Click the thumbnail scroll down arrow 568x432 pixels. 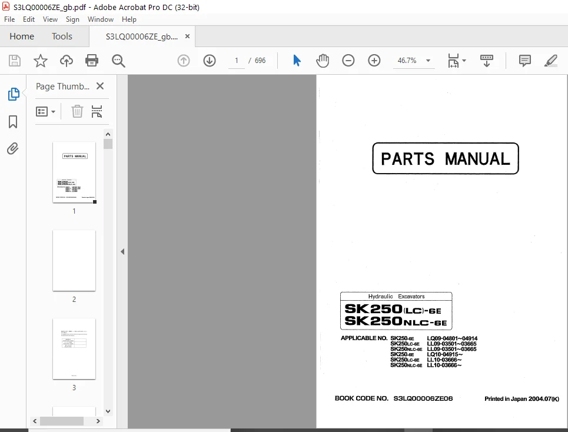tap(108, 411)
